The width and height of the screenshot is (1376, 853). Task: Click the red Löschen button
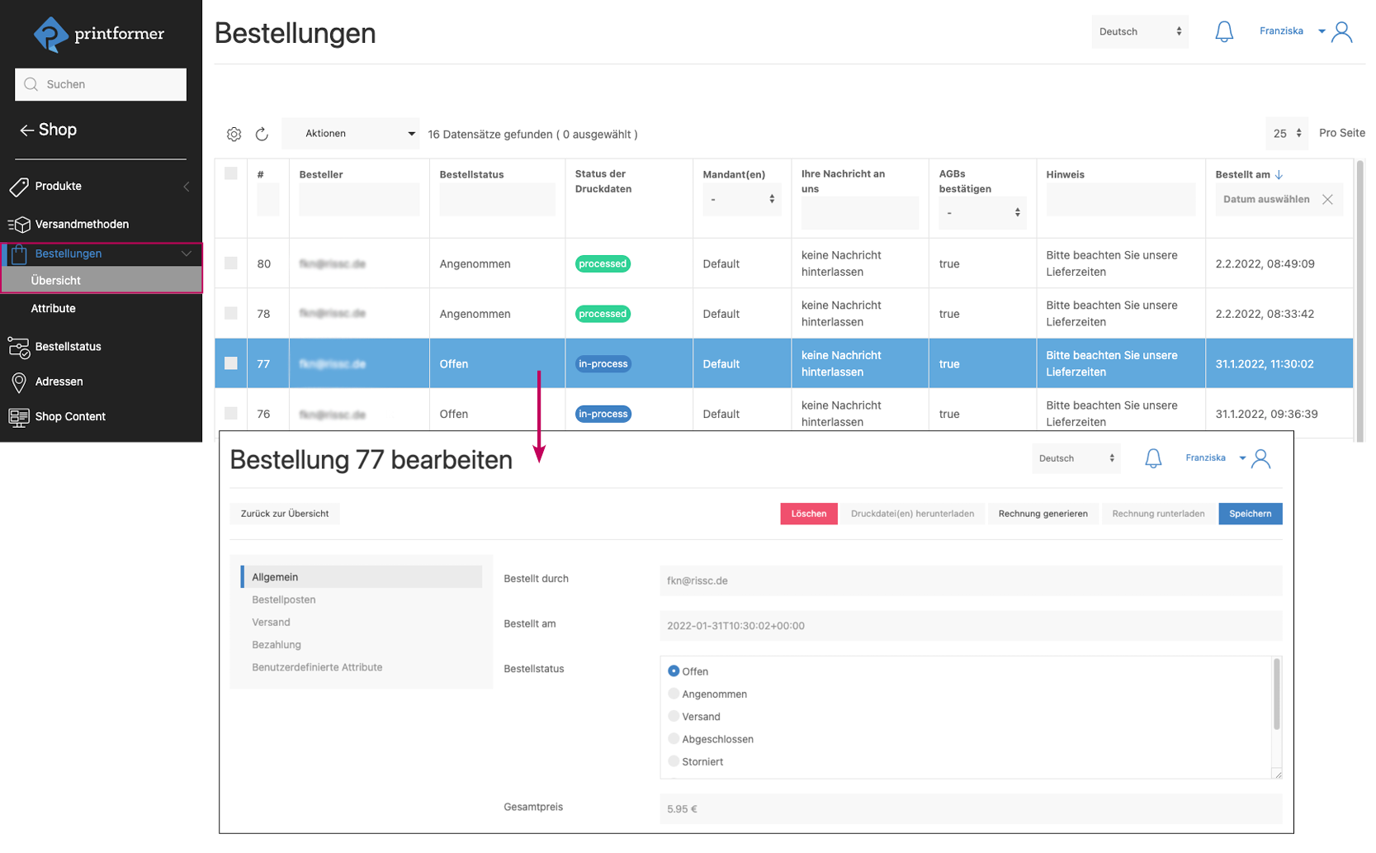(808, 514)
